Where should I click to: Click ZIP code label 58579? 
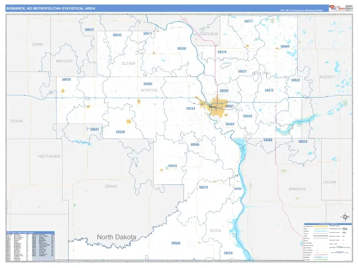[222, 52]
